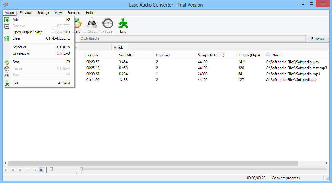332x183 pixels.
Task: Click the green trash Clear icon in menu
Action: tap(7, 39)
